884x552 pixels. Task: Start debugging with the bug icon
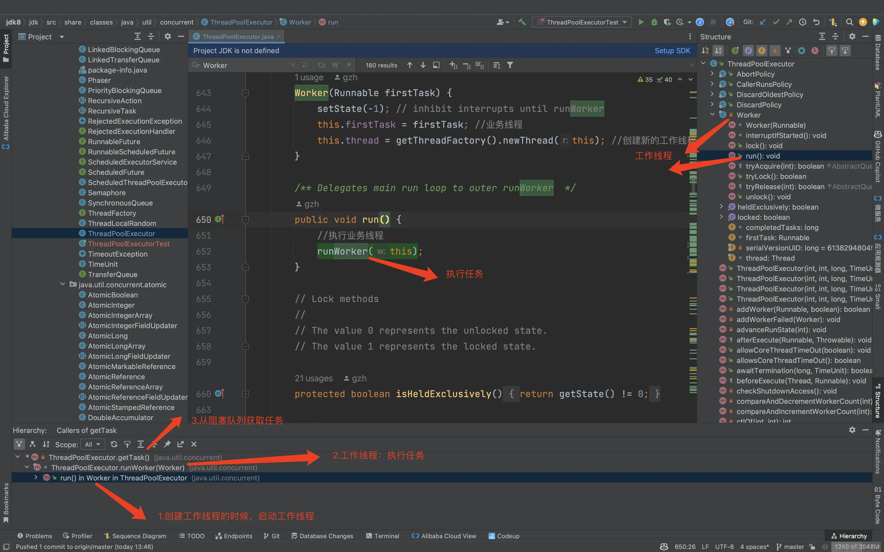(x=654, y=22)
